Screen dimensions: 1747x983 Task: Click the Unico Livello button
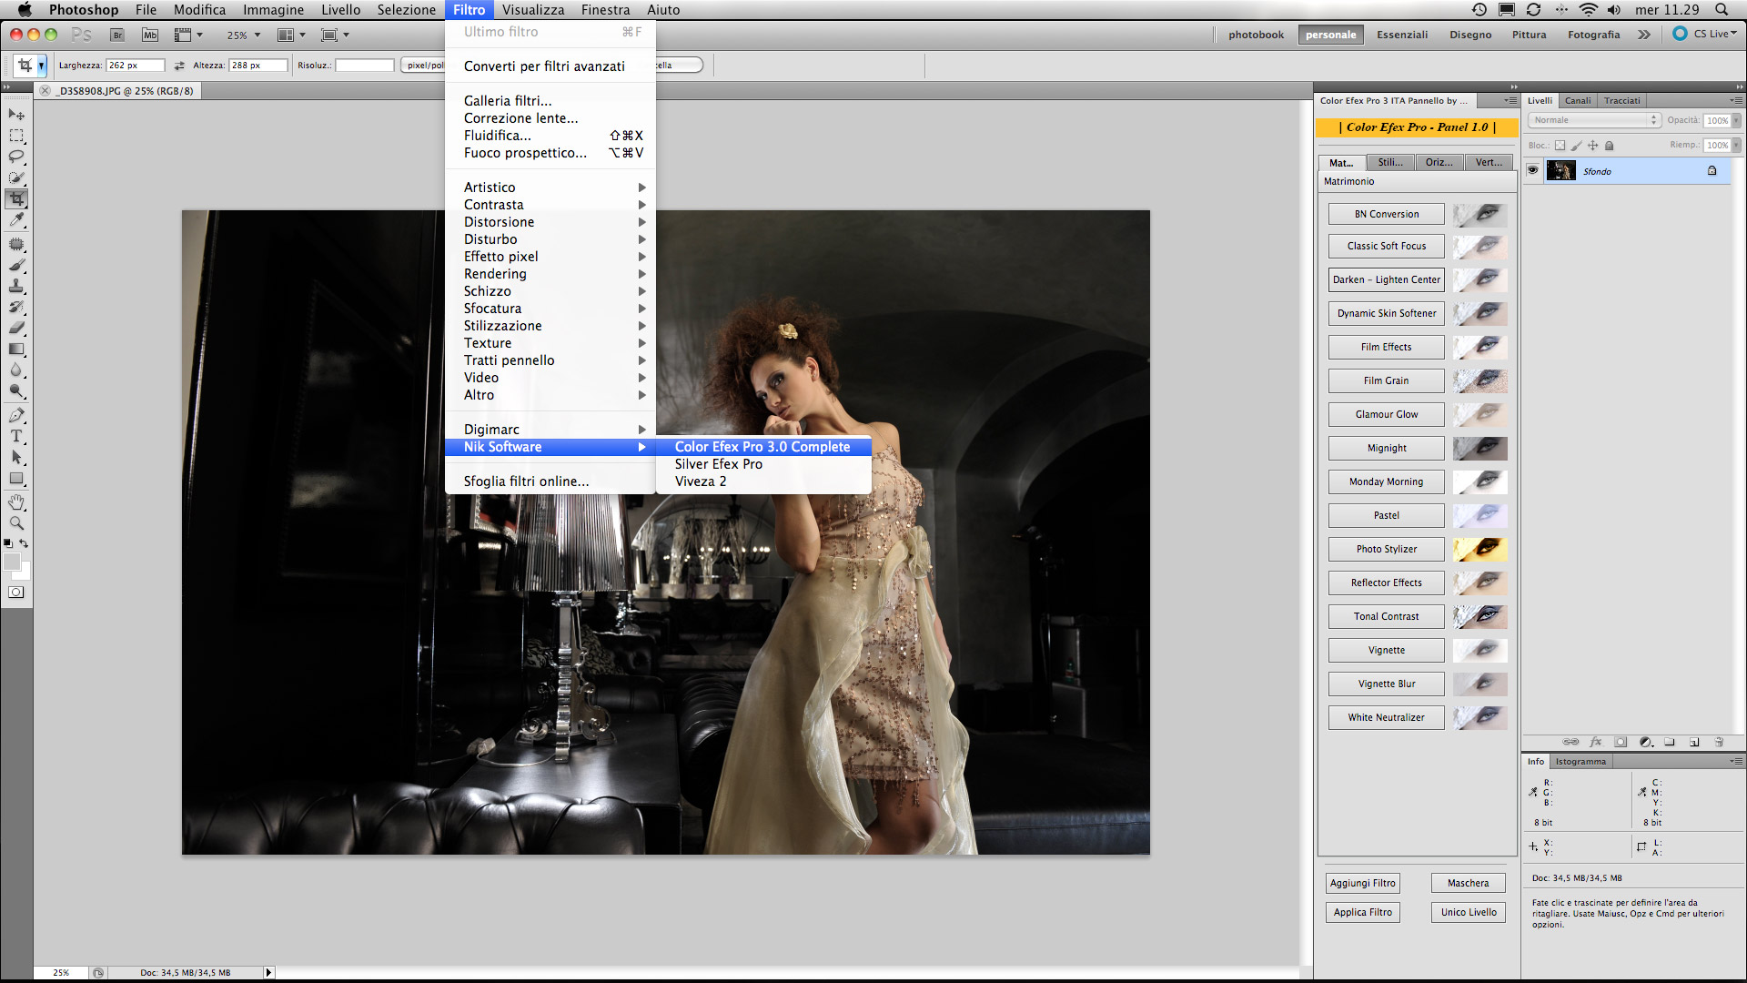tap(1469, 912)
